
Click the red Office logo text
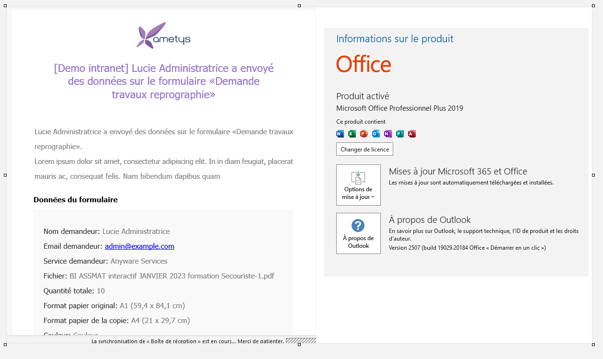(364, 64)
